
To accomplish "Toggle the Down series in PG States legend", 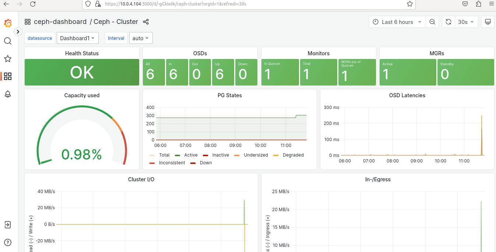I will [206, 163].
